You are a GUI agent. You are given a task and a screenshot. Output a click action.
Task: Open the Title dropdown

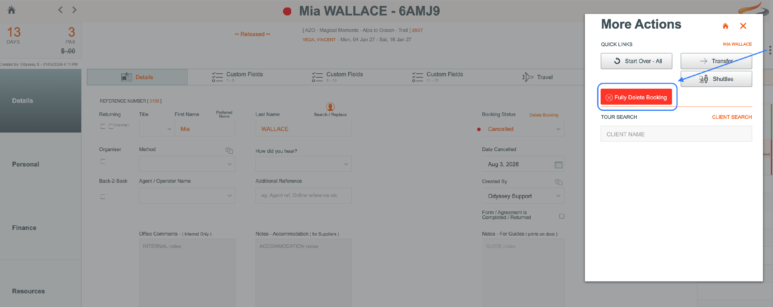click(157, 129)
